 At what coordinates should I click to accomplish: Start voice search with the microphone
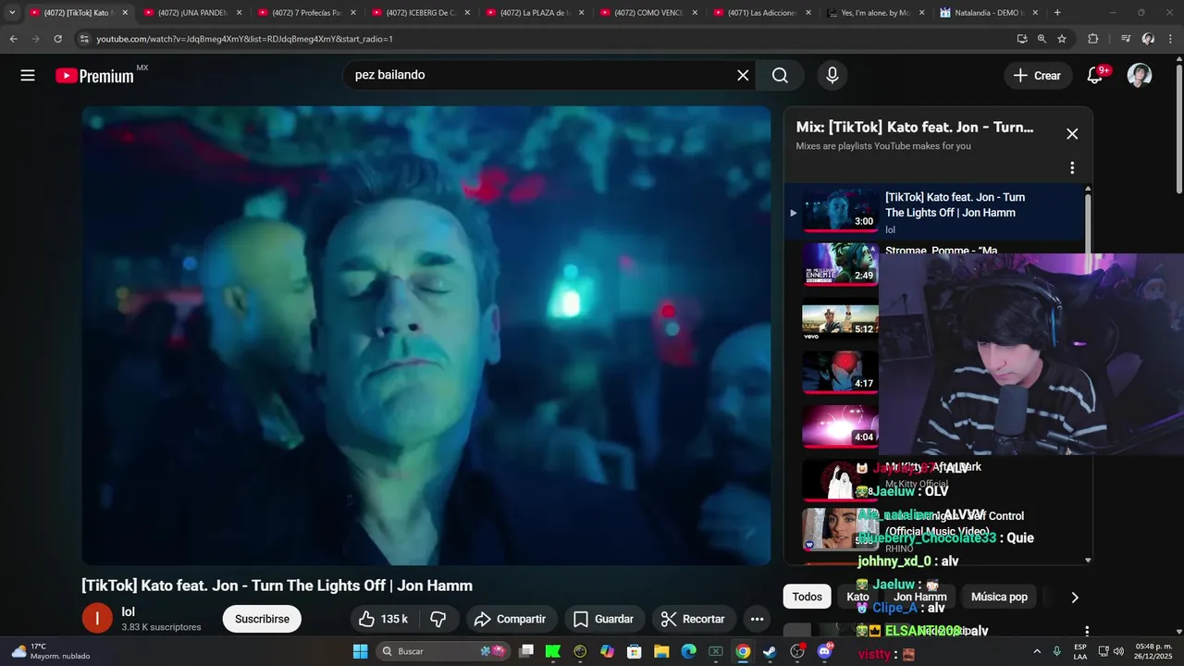coord(832,75)
